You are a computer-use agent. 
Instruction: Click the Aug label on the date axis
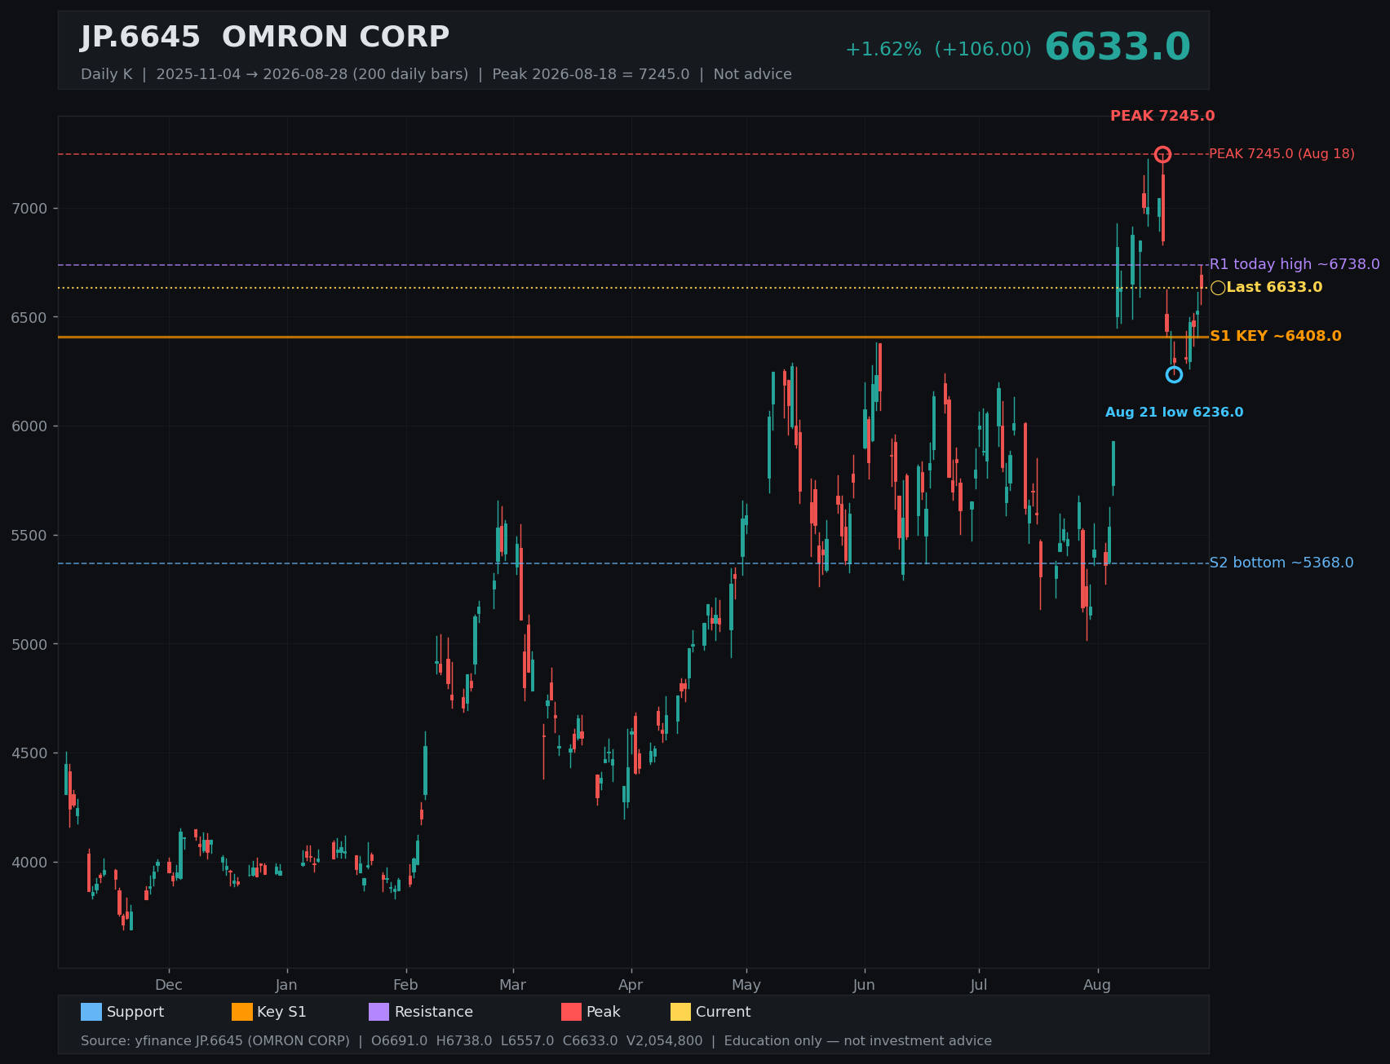coord(1097,985)
